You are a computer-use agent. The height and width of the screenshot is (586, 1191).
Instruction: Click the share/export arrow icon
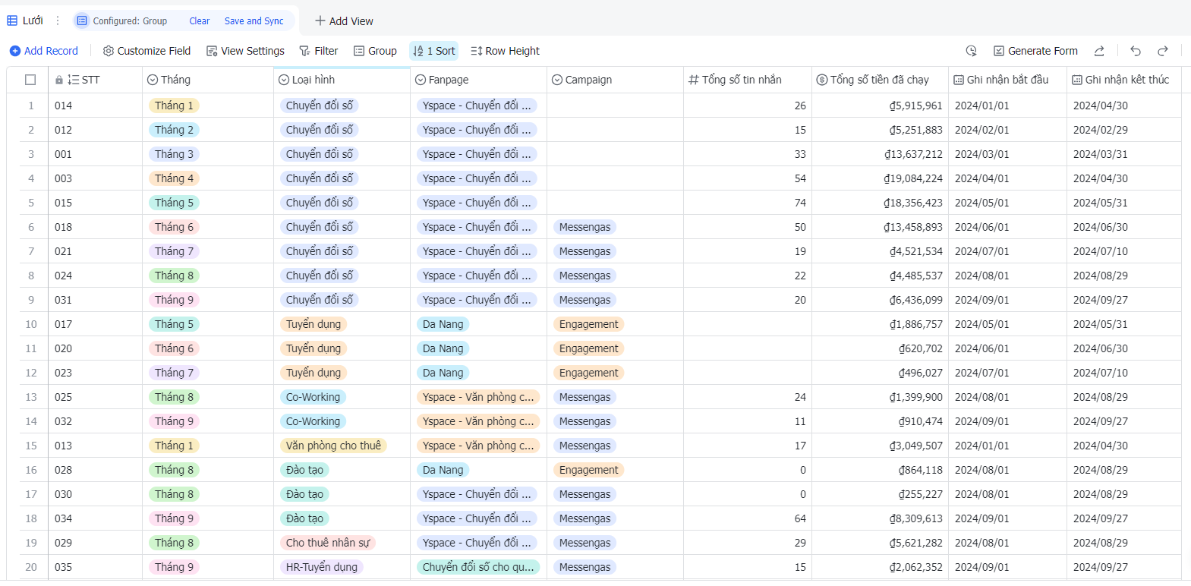pos(1099,51)
